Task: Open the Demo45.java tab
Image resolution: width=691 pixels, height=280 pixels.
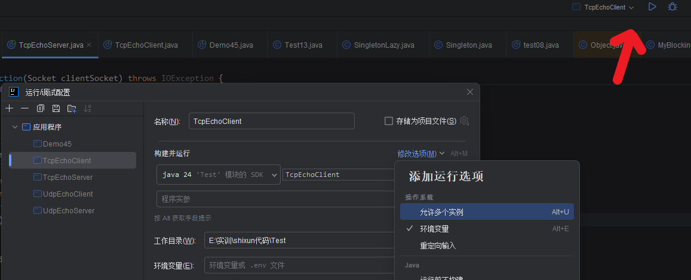Action: click(x=231, y=45)
